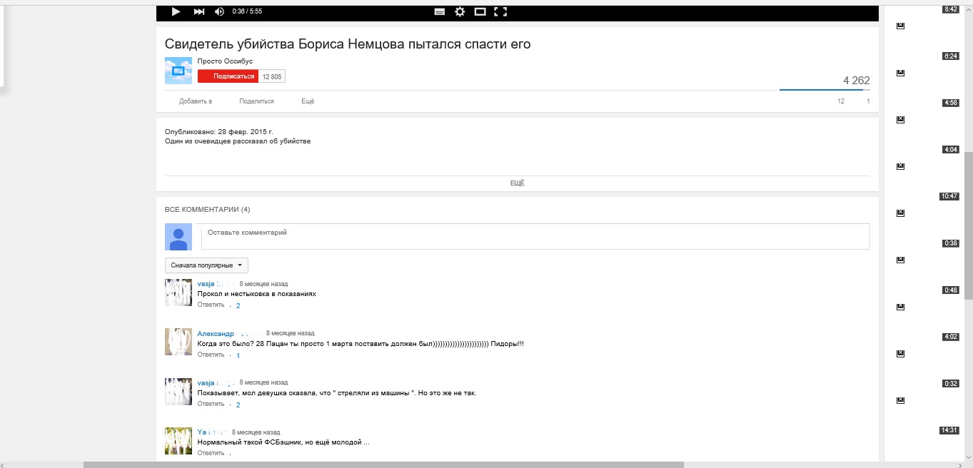
Task: Open sidebar video with 4:02 duration
Action: 950,337
